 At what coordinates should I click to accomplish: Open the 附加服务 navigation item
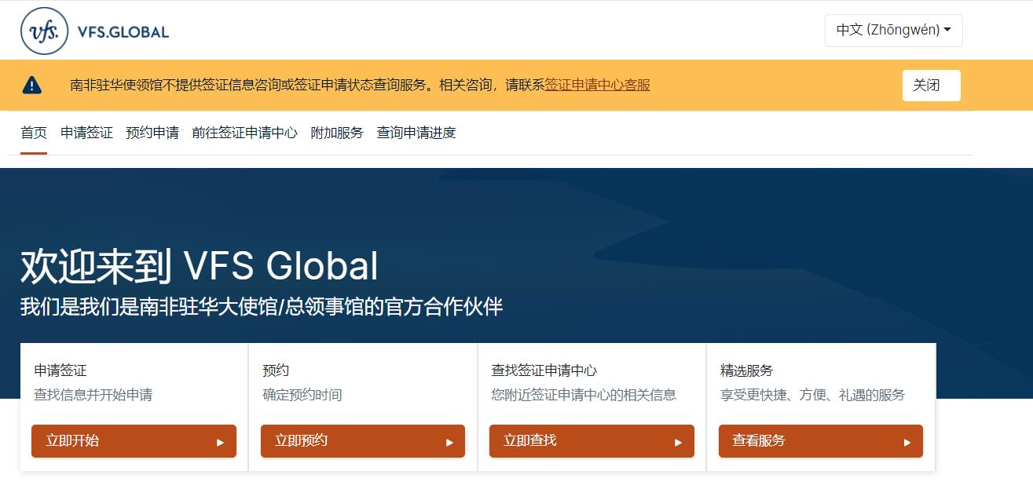tap(337, 133)
